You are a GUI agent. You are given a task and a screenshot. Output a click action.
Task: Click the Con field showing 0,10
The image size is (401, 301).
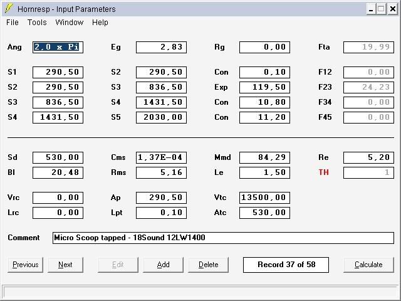click(x=264, y=72)
